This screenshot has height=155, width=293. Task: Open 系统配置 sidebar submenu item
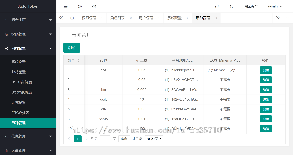(19, 103)
